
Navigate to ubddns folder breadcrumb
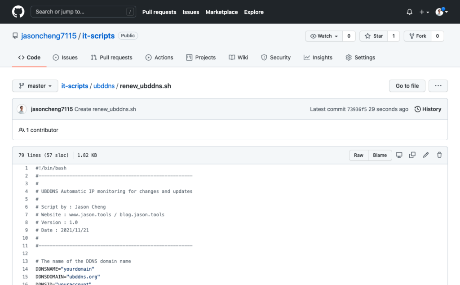pos(104,86)
